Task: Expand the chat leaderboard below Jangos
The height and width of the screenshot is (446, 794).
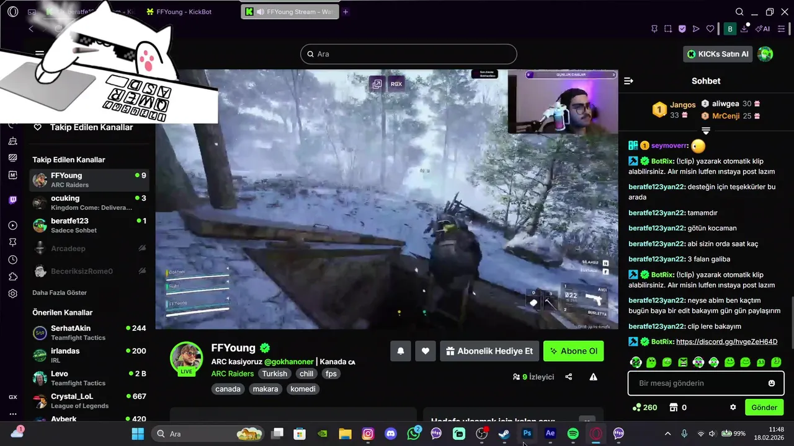Action: pos(706,130)
